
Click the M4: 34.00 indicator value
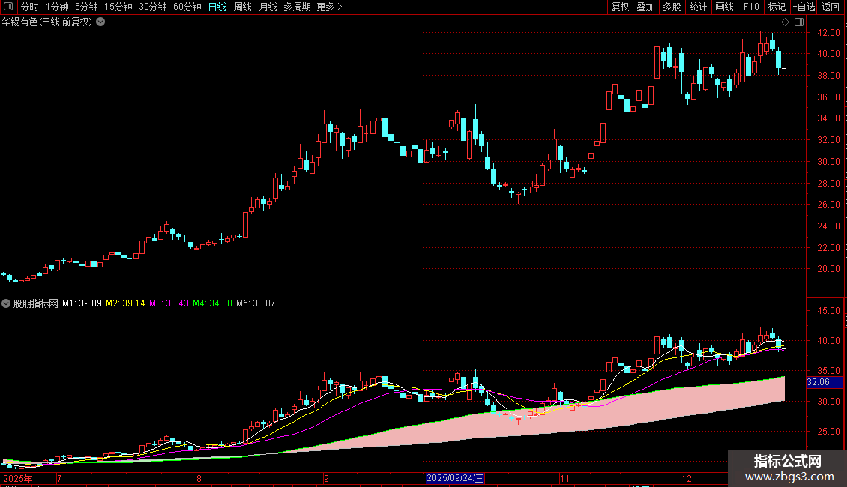point(212,303)
